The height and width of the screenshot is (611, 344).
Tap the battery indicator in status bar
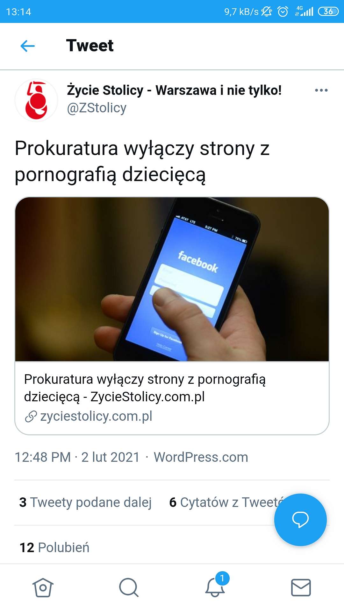click(x=328, y=11)
